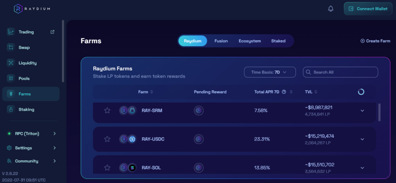Switch to the Fusion tab
Screen dimensions: 396x183
pos(221,41)
